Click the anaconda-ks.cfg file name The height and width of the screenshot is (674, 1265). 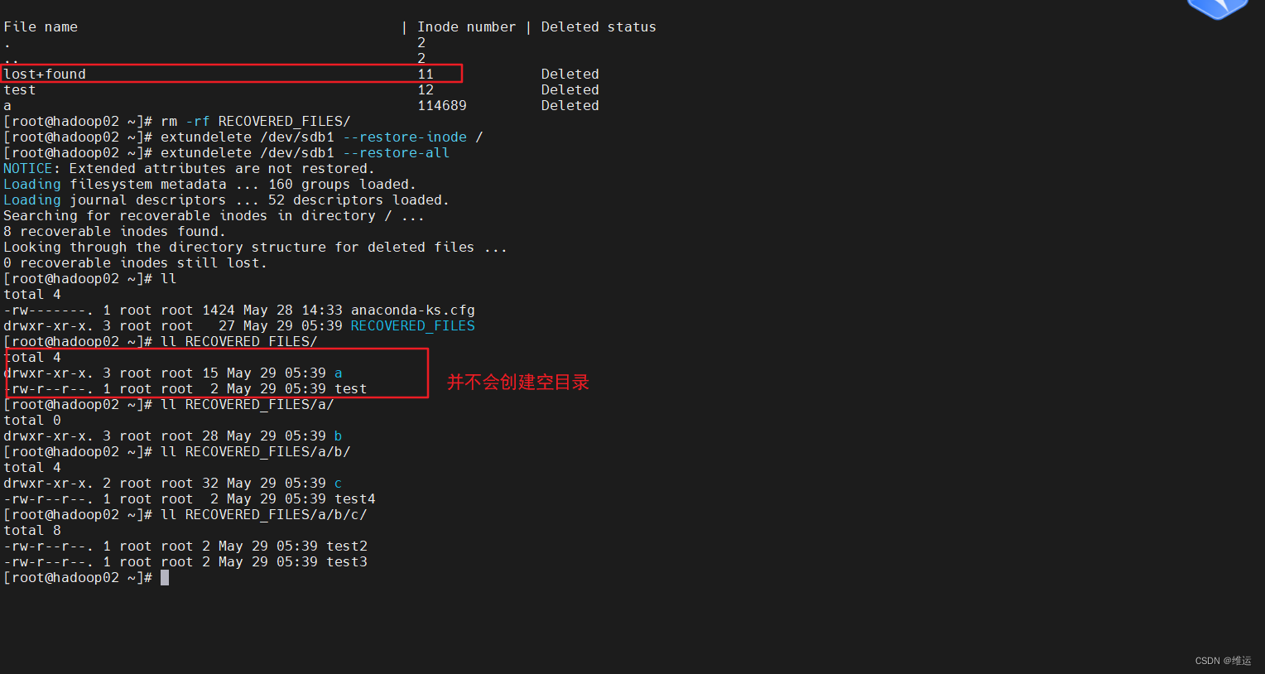click(412, 311)
